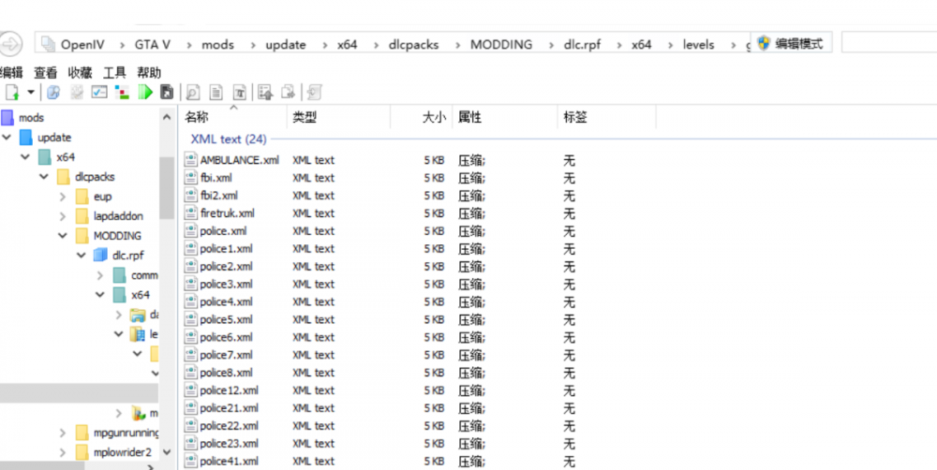Click the file icon beside police5.xml
Screen dimensions: 937x470
[190, 319]
